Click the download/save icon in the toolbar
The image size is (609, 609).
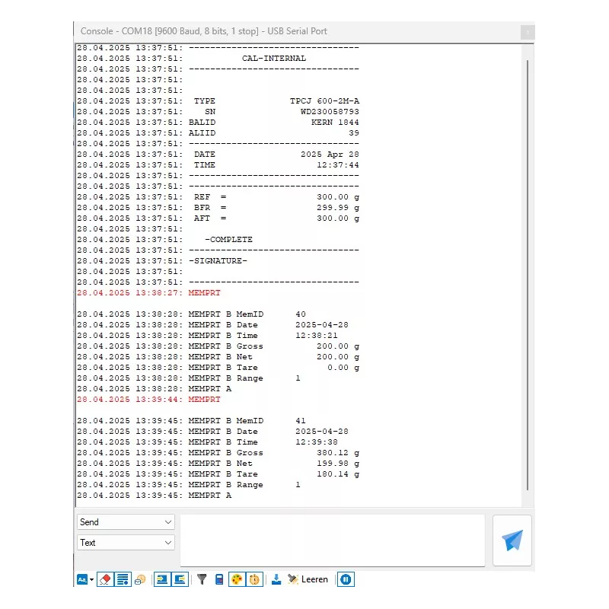276,579
